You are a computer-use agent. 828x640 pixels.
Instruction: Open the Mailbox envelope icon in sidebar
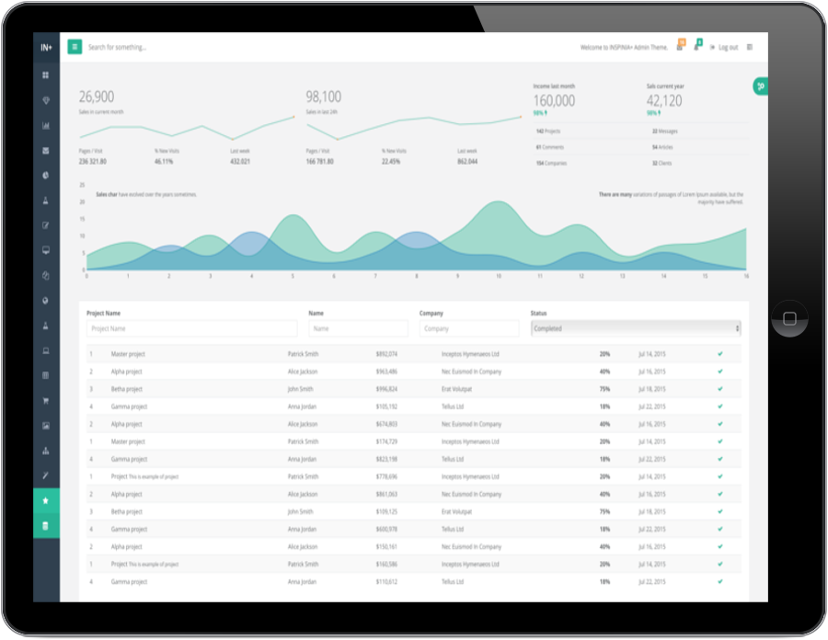pyautogui.click(x=46, y=152)
